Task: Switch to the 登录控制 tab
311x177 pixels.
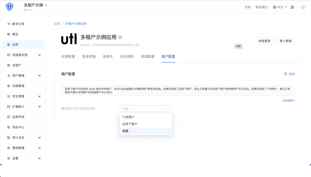Action: (x=89, y=57)
